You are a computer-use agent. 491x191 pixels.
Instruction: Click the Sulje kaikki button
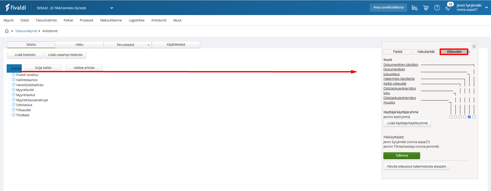click(x=43, y=68)
